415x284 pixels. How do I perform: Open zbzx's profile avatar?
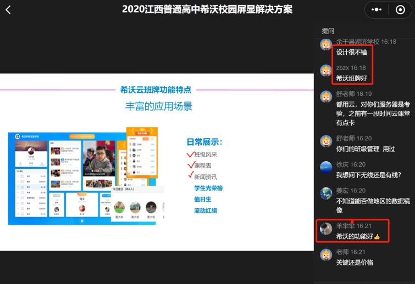click(x=326, y=70)
